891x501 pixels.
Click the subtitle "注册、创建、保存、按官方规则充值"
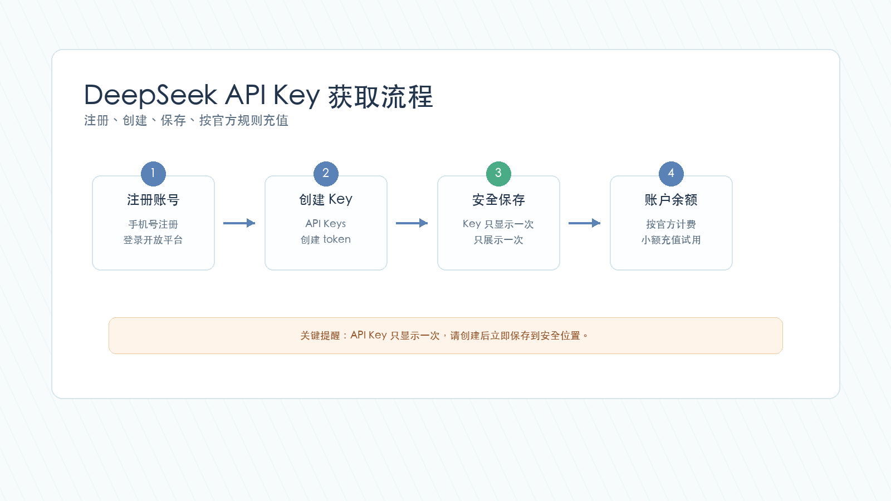(186, 120)
